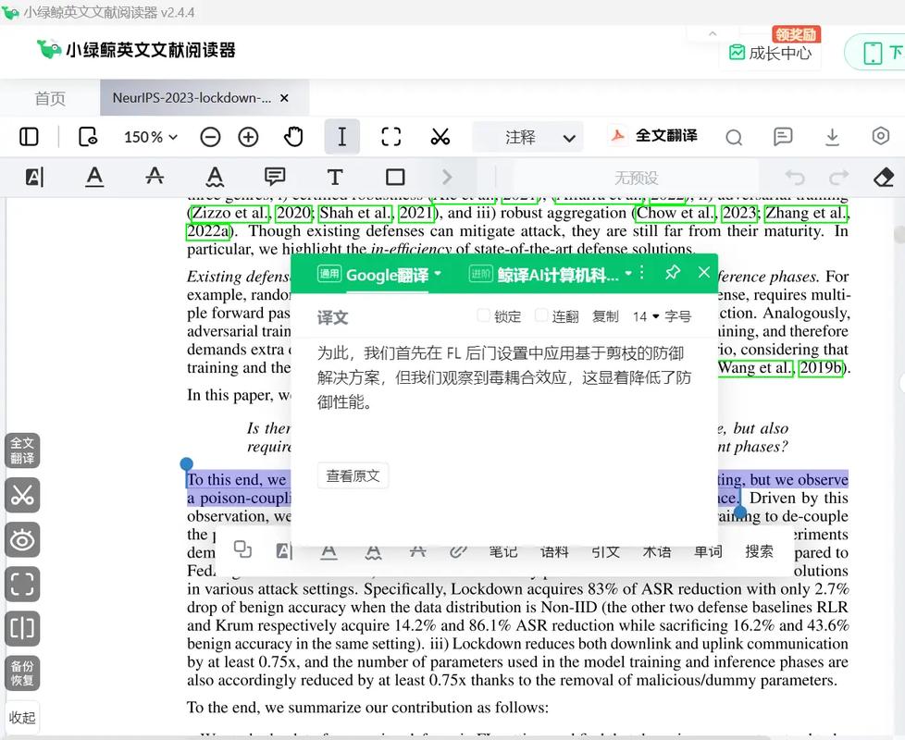Screen dimensions: 905x740
Task: Collapse the sidebar with 收起
Action: tap(22, 718)
